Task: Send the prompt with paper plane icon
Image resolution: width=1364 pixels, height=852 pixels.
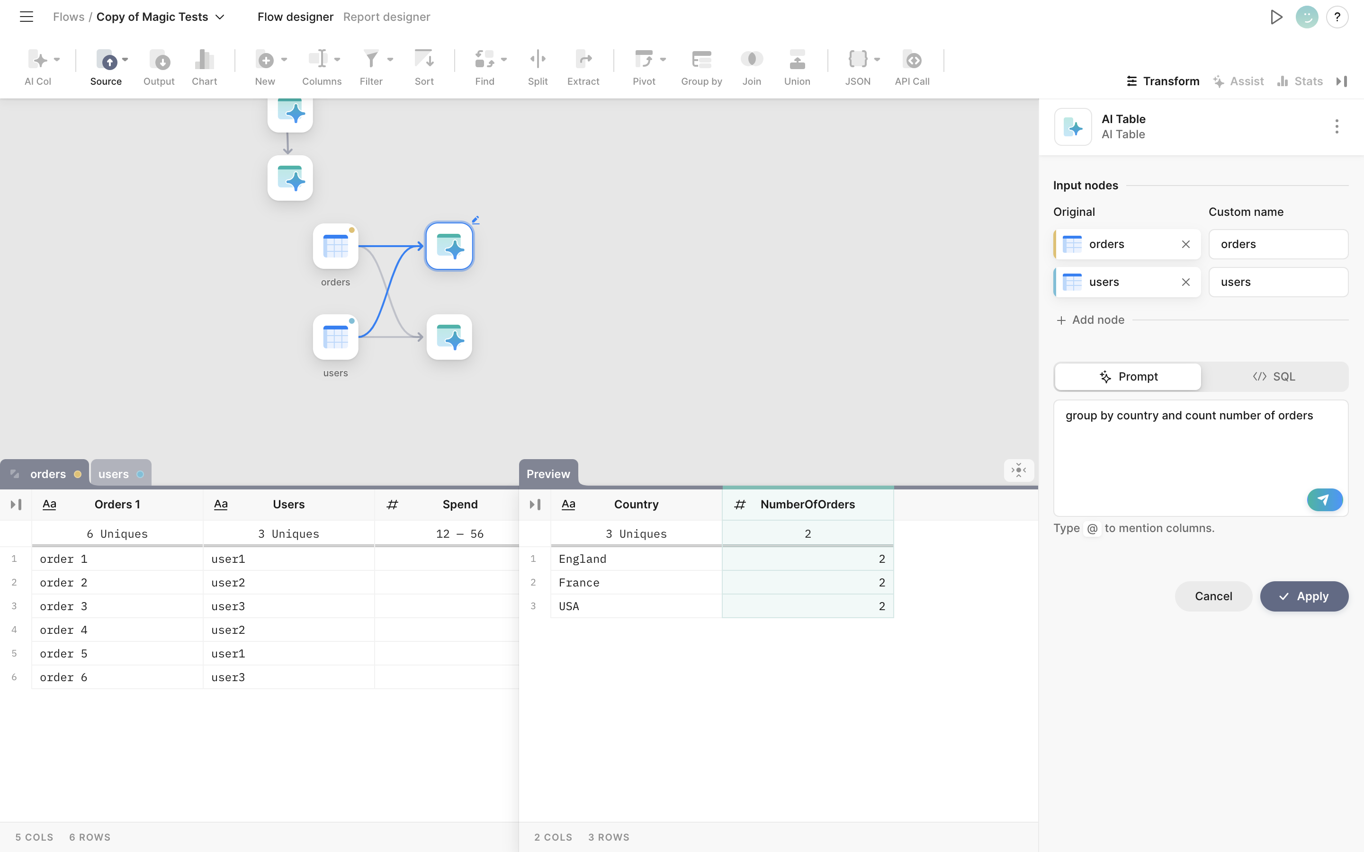Action: 1324,500
